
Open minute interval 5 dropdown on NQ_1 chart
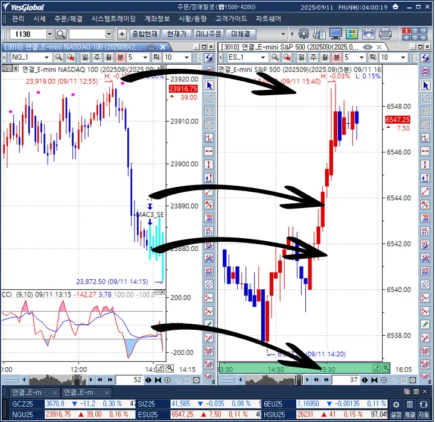(145, 57)
